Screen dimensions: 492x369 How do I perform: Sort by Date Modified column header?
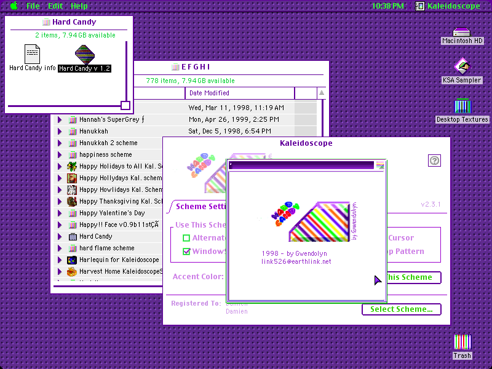(240, 93)
